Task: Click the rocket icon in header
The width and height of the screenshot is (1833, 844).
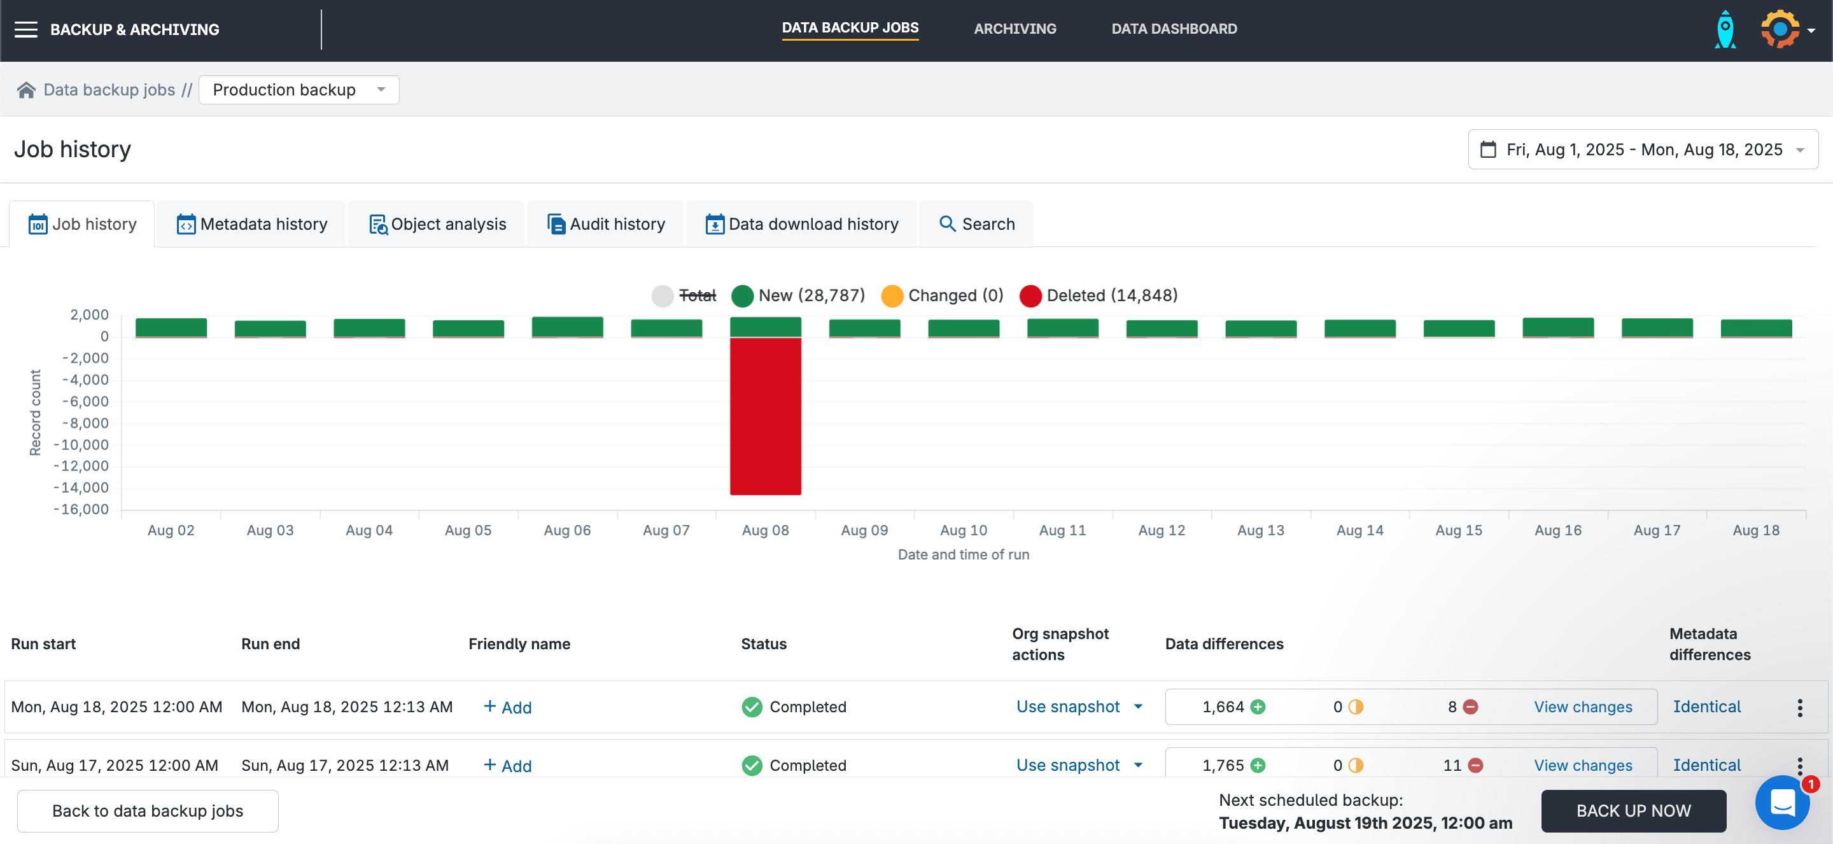Action: 1725,29
